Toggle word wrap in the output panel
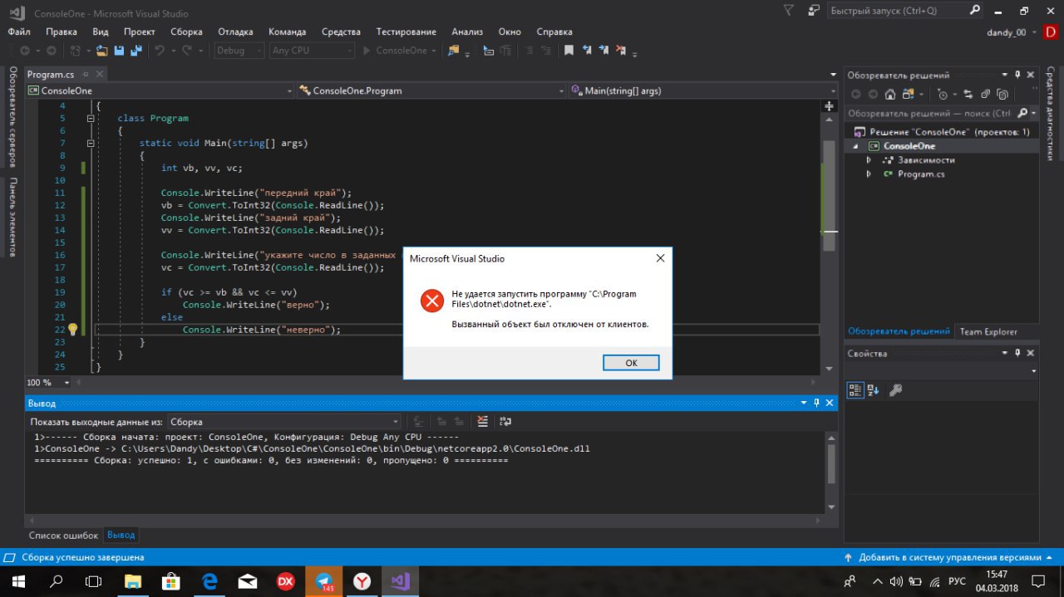Image resolution: width=1064 pixels, height=597 pixels. coord(505,421)
